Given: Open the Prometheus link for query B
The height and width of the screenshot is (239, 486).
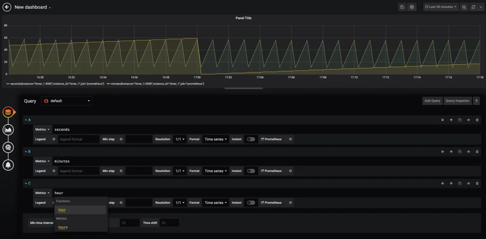Looking at the screenshot, I should [271, 171].
